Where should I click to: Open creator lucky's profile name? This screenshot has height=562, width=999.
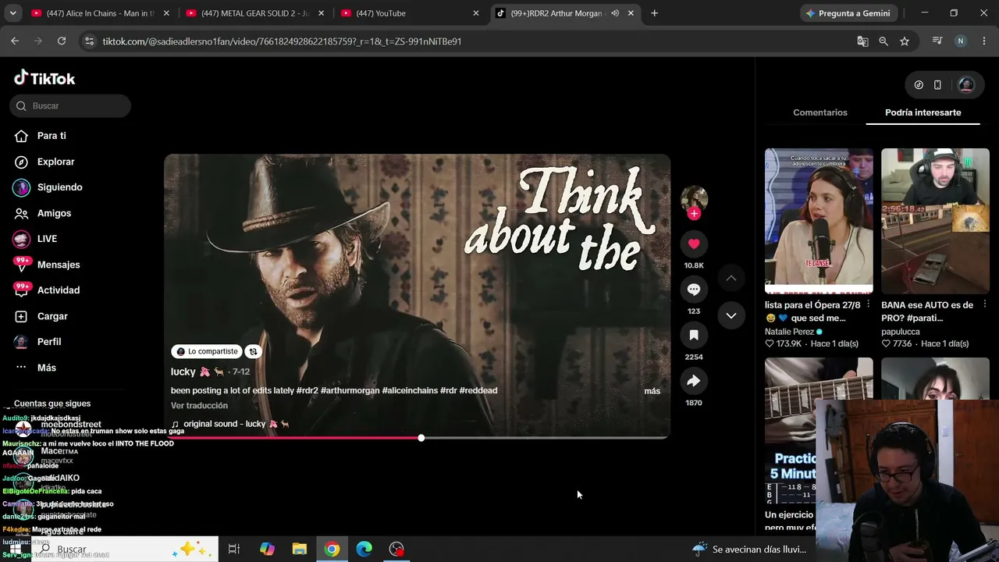(x=183, y=372)
